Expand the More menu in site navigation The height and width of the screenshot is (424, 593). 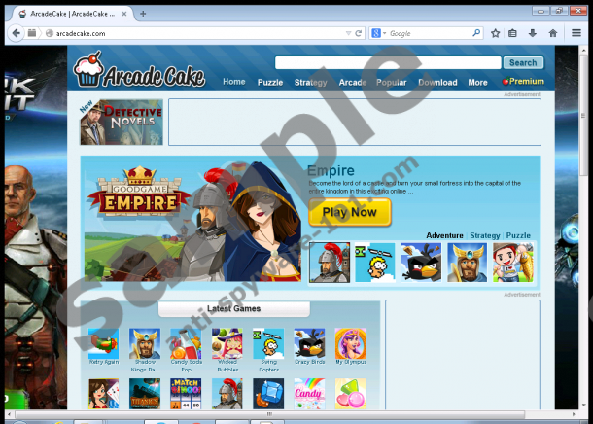click(x=477, y=82)
